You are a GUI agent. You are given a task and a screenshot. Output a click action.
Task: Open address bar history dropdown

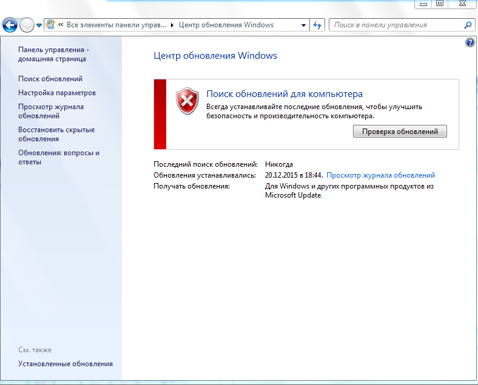point(303,25)
